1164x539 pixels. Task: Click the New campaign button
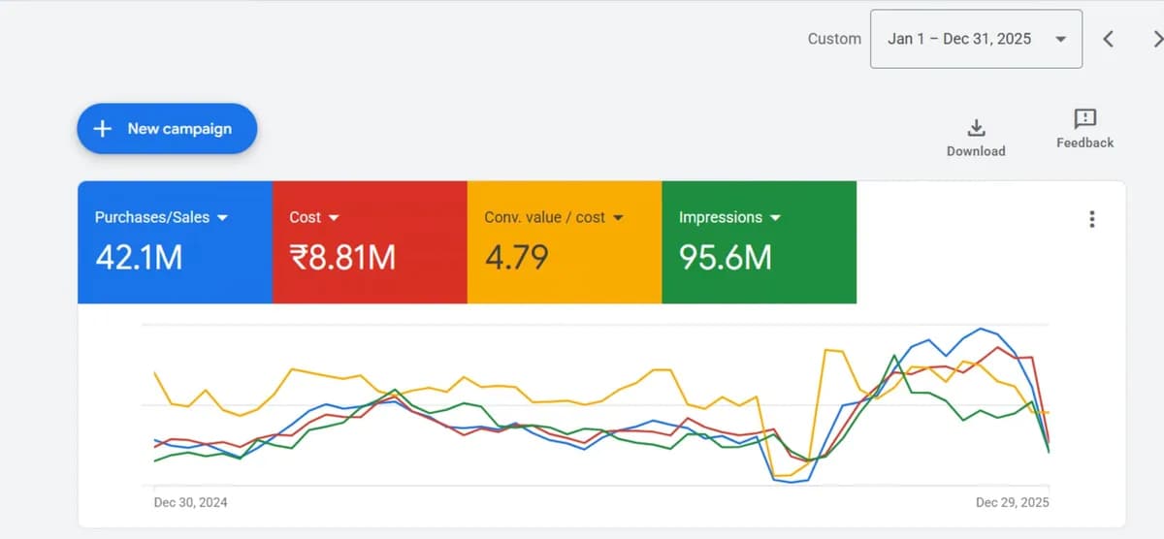click(167, 129)
